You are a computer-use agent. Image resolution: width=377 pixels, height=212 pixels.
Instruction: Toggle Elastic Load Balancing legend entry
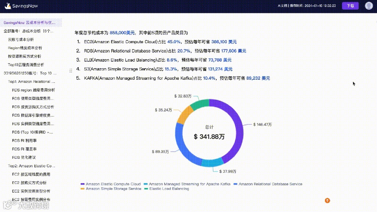click(167, 189)
